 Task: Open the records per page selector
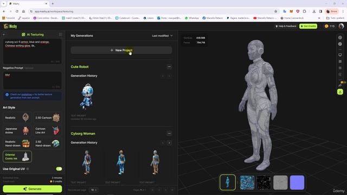(x=94, y=190)
